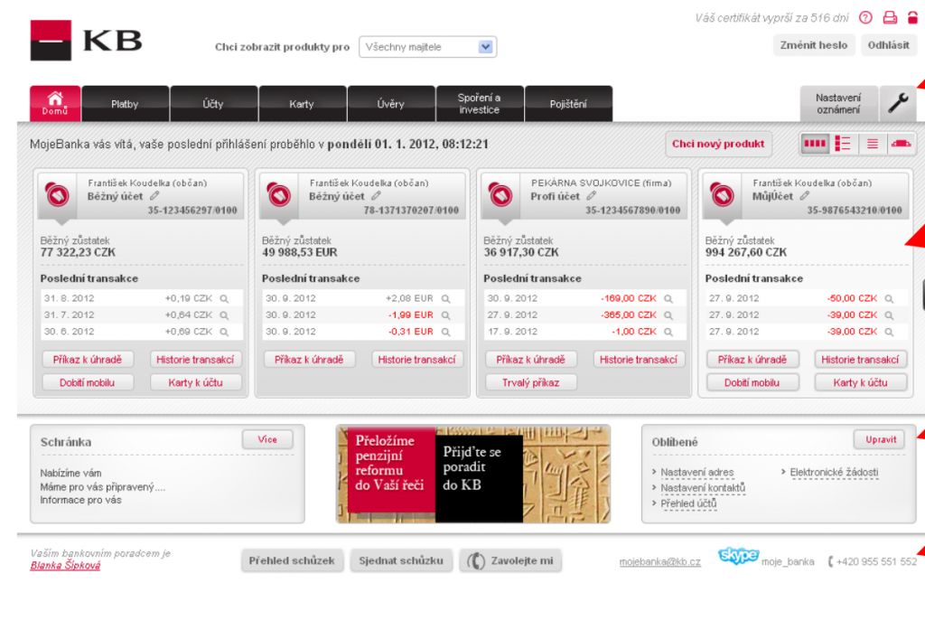Click the KB logo
The width and height of the screenshot is (925, 620).
pyautogui.click(x=87, y=41)
